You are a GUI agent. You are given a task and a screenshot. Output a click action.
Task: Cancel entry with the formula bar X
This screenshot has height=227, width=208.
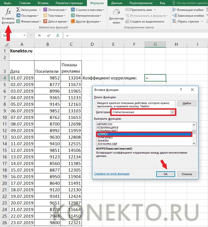point(40,35)
